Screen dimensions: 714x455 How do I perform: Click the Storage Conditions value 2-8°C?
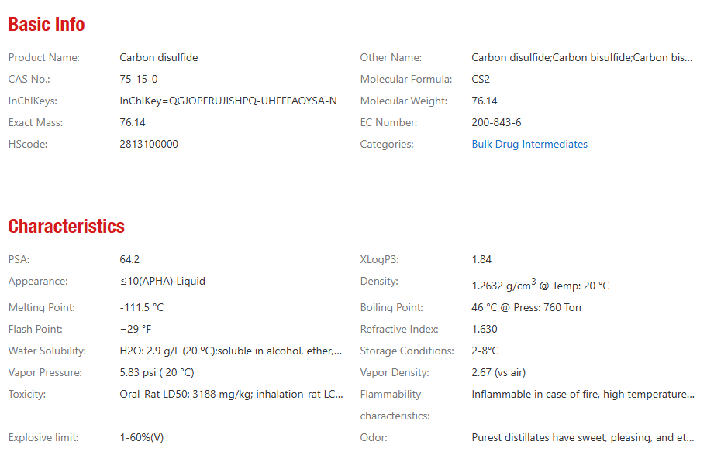click(485, 351)
